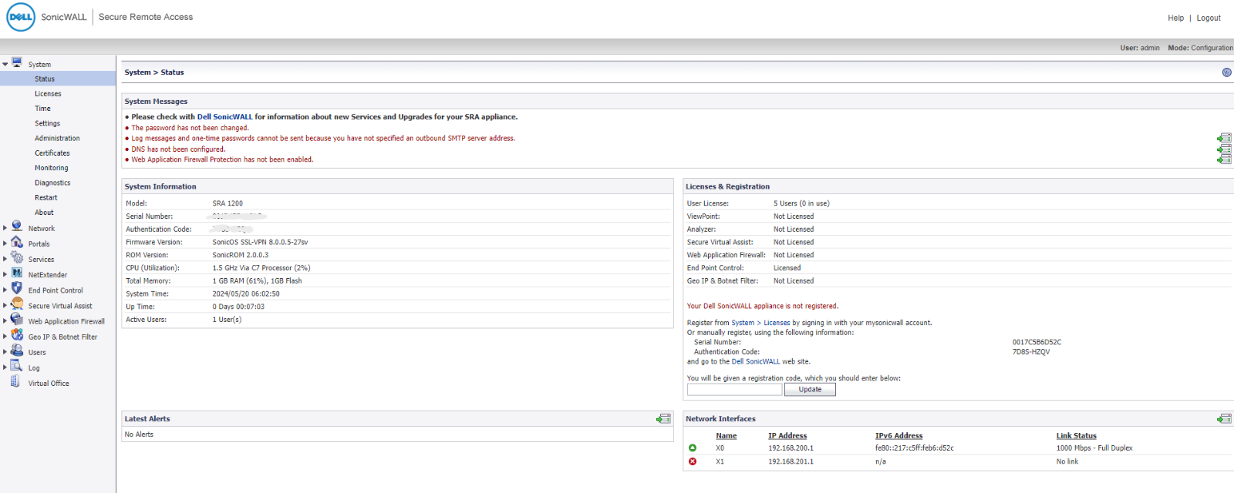Click green icon beside DNS not configured message
Viewport: 1234px width, 493px height.
pyautogui.click(x=1224, y=149)
